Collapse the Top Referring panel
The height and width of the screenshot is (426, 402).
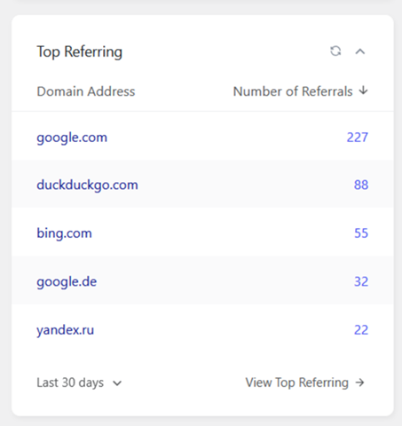[x=360, y=51]
